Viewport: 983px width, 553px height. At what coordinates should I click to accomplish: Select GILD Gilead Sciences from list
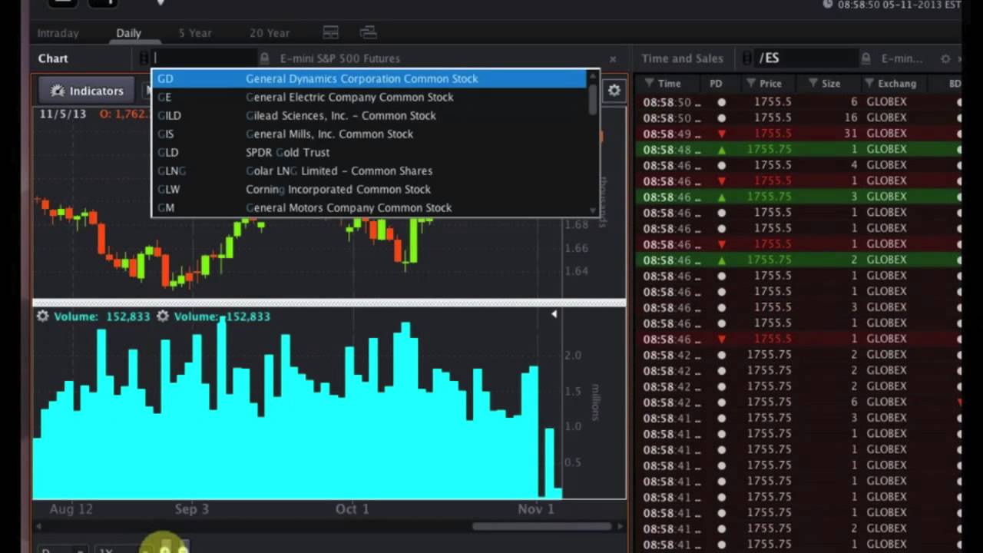click(370, 115)
